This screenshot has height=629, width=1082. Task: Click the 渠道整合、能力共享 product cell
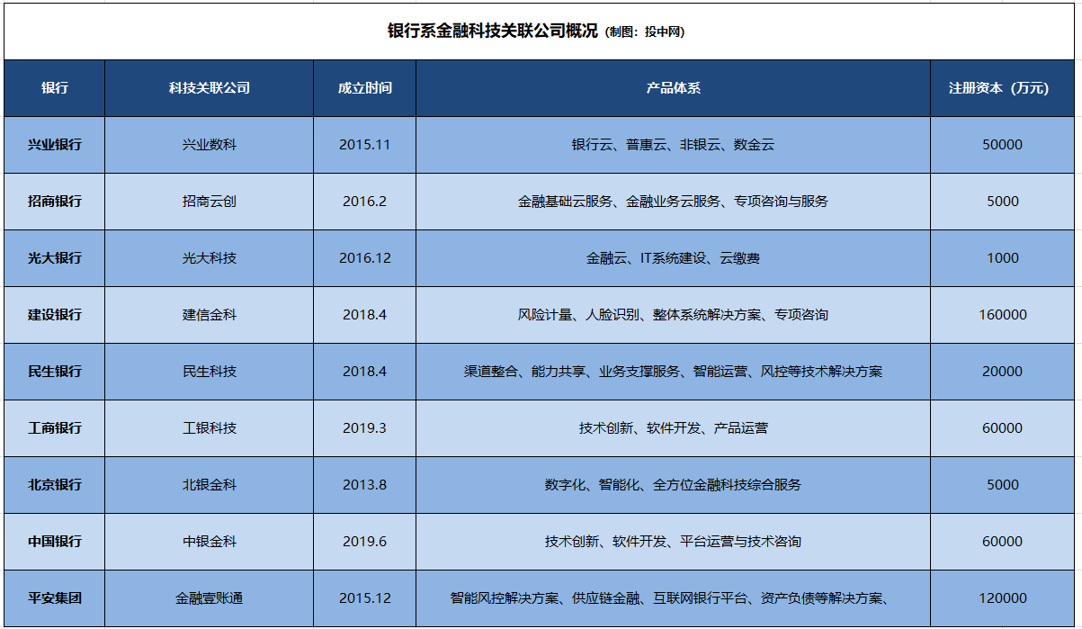point(674,372)
